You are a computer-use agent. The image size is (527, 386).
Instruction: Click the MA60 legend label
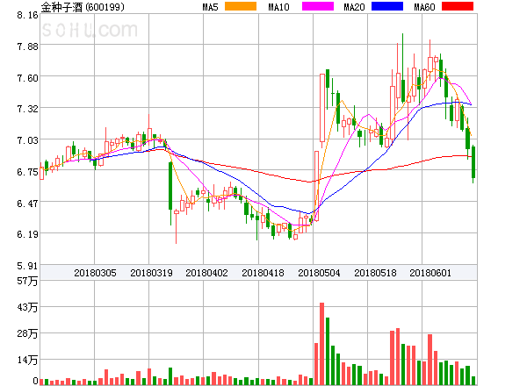pos(424,7)
